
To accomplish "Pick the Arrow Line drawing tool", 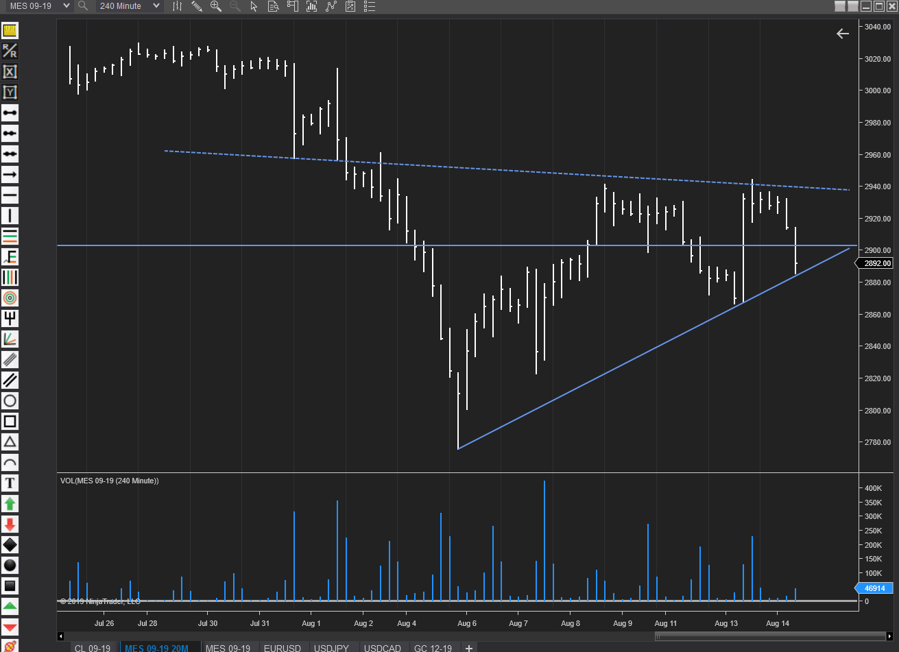I will (x=10, y=174).
